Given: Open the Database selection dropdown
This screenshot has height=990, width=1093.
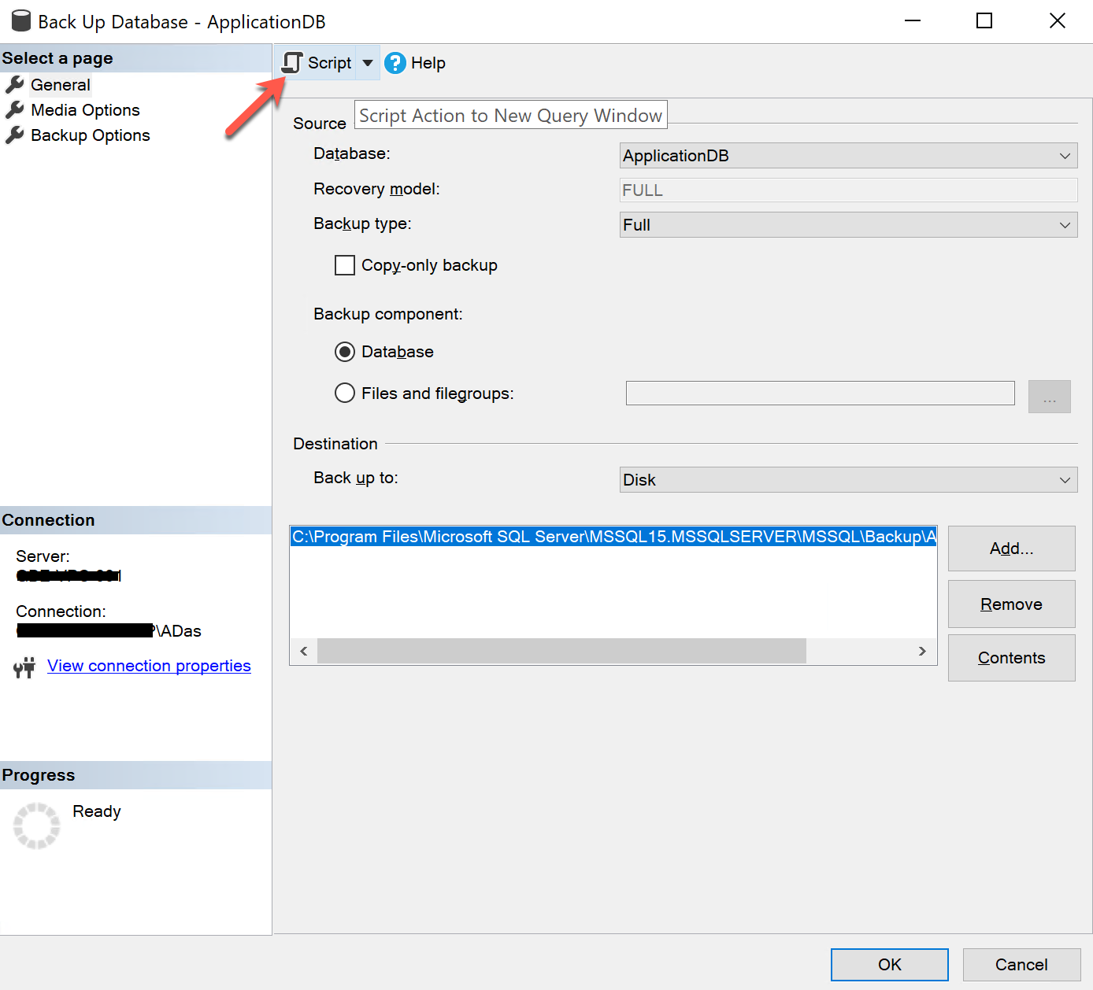Looking at the screenshot, I should tap(1066, 155).
